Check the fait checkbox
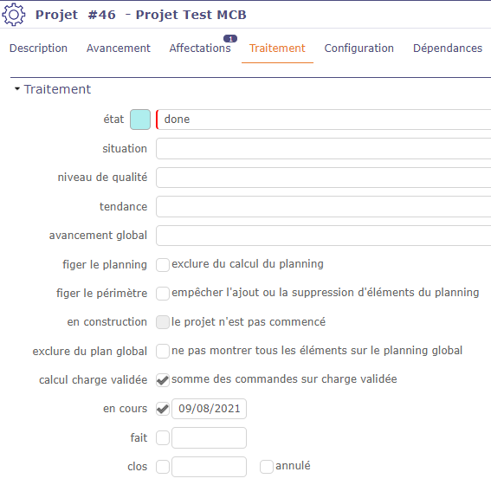491x485 pixels. (163, 437)
